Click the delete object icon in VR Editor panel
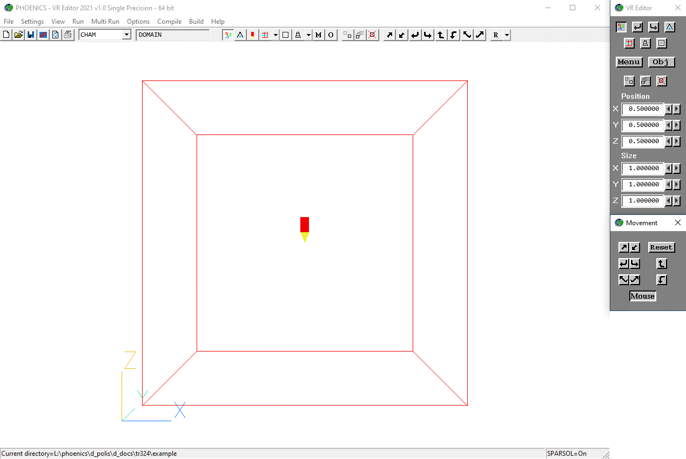Viewport: 686px width, 459px height. tap(662, 81)
